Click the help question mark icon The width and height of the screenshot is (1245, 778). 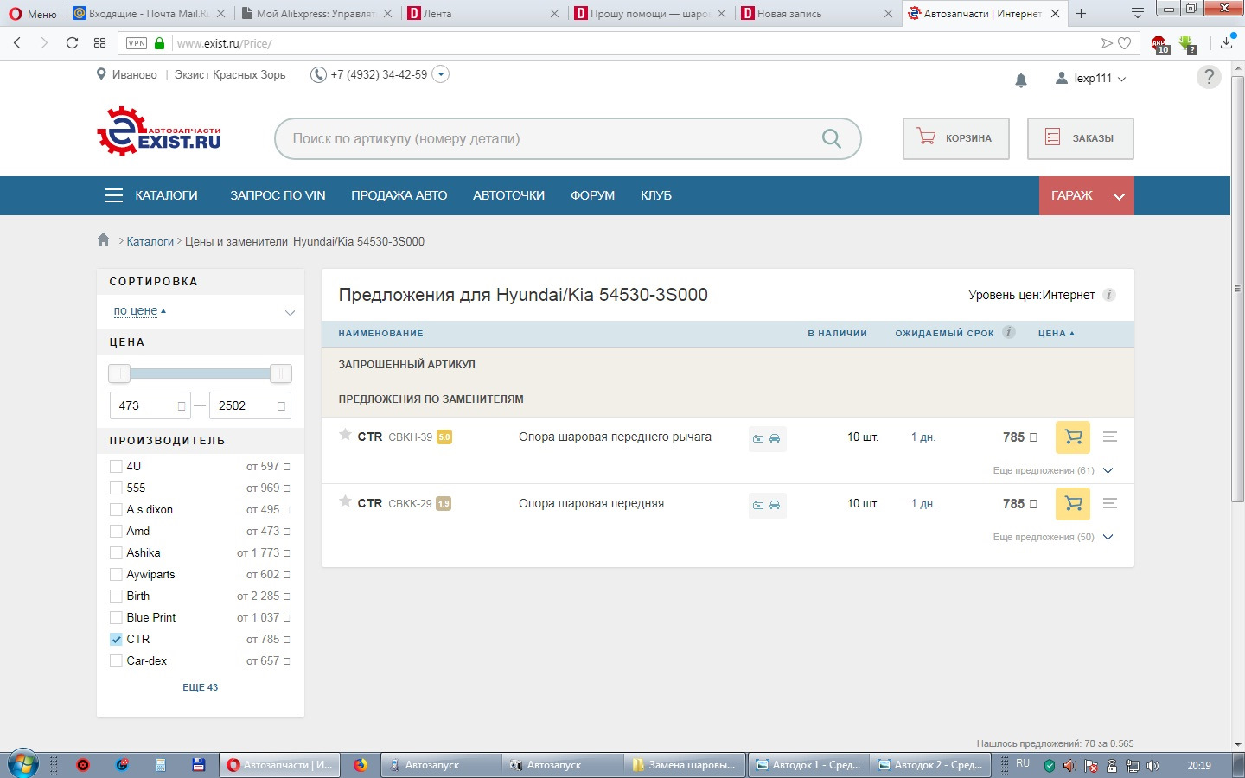click(1209, 76)
